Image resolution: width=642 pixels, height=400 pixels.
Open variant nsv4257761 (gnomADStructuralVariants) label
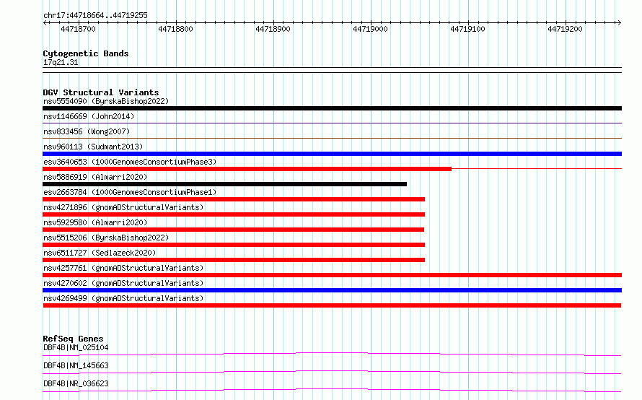tap(123, 268)
